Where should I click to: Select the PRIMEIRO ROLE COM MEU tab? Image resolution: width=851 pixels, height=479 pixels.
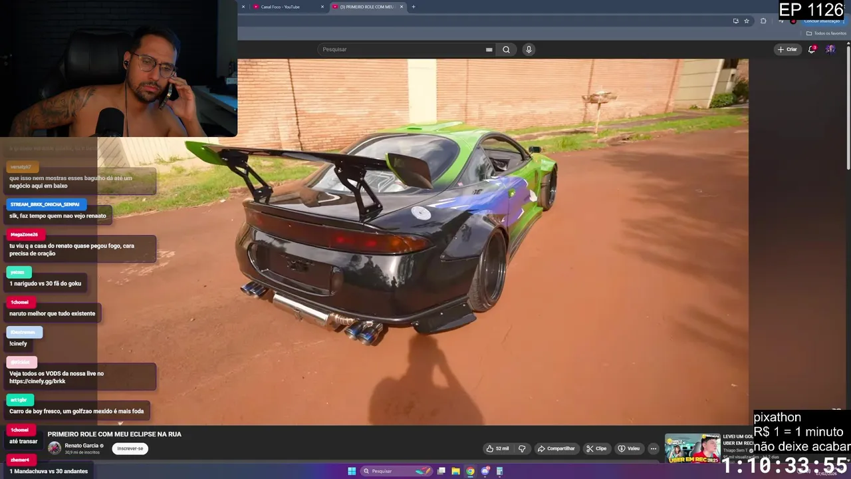(x=366, y=7)
